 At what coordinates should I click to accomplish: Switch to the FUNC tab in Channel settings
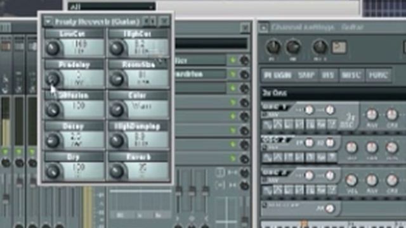[x=378, y=75]
